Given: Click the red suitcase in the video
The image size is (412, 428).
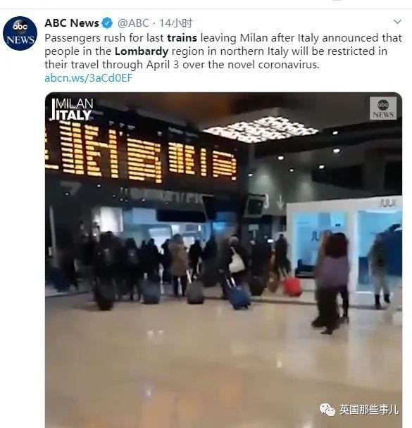Looking at the screenshot, I should pyautogui.click(x=292, y=287).
